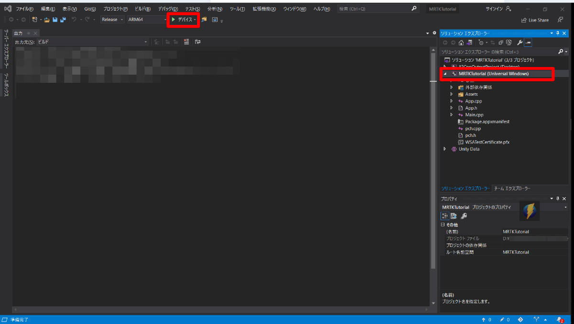Click the feedback icon next to Live Share
Viewport: 574px width, 324px height.
point(560,20)
